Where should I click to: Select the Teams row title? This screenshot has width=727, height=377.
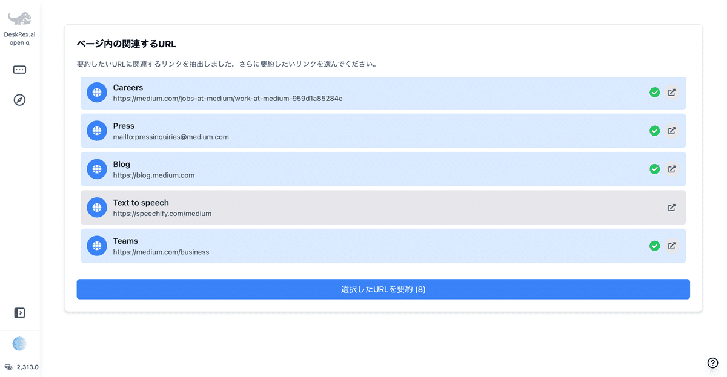point(125,241)
